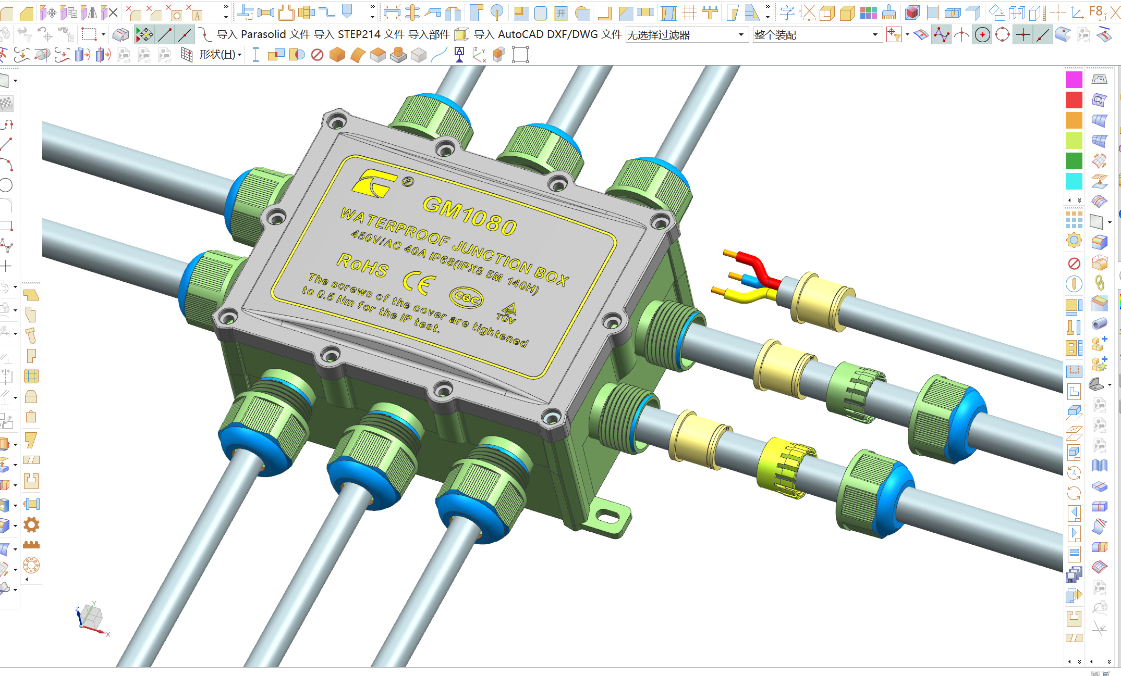Open the 无选择过滤器 filter dropdown
1121x676 pixels.
[740, 35]
